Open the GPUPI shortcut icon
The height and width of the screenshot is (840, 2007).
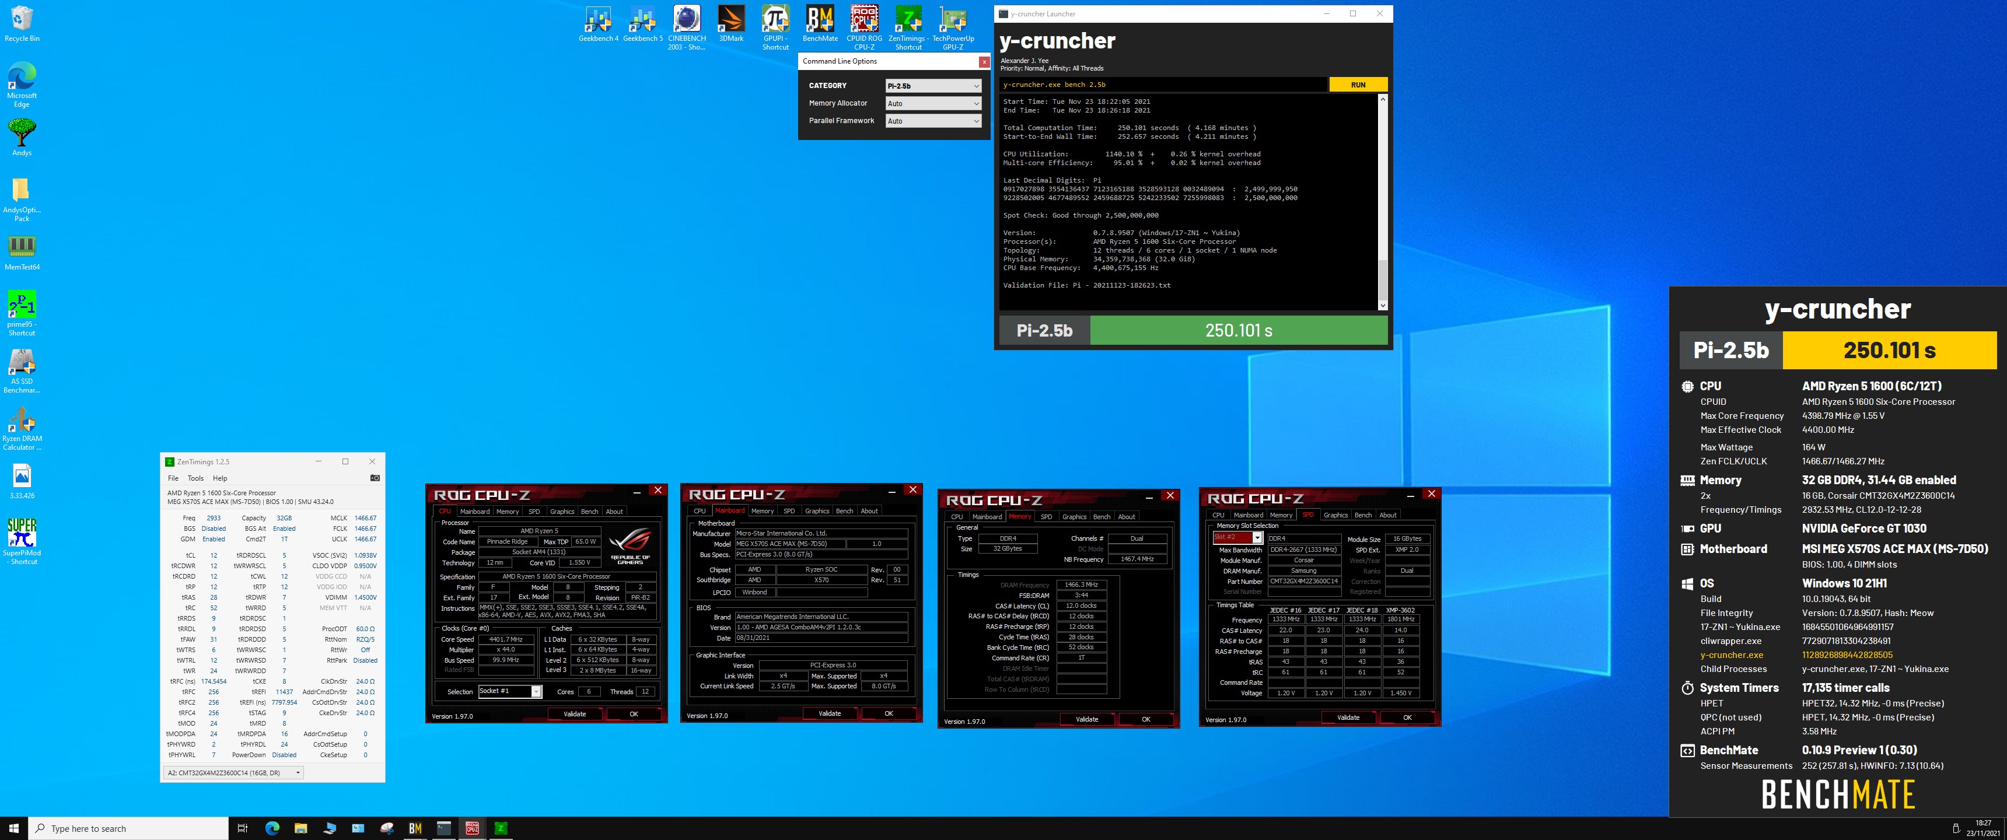775,27
